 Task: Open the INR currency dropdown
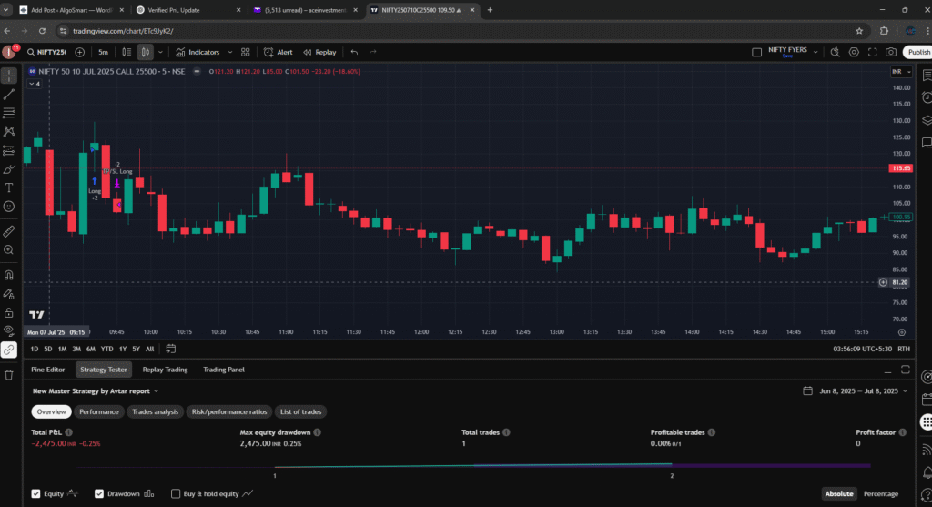coord(901,71)
